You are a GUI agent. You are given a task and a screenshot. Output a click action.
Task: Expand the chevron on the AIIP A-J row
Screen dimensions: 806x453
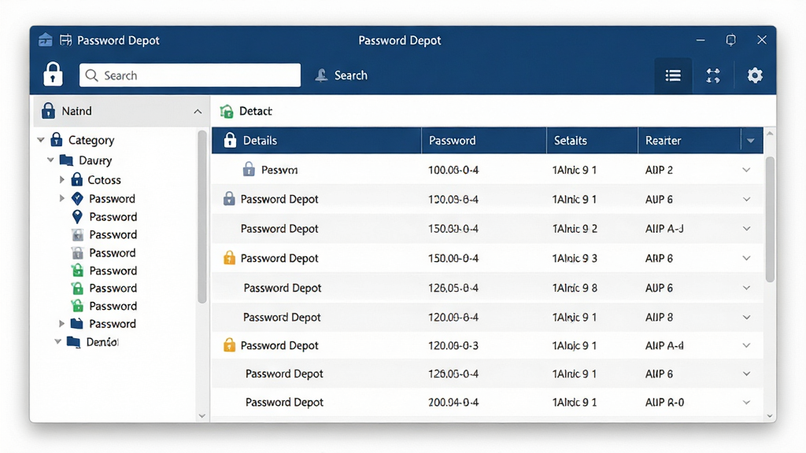pyautogui.click(x=746, y=229)
